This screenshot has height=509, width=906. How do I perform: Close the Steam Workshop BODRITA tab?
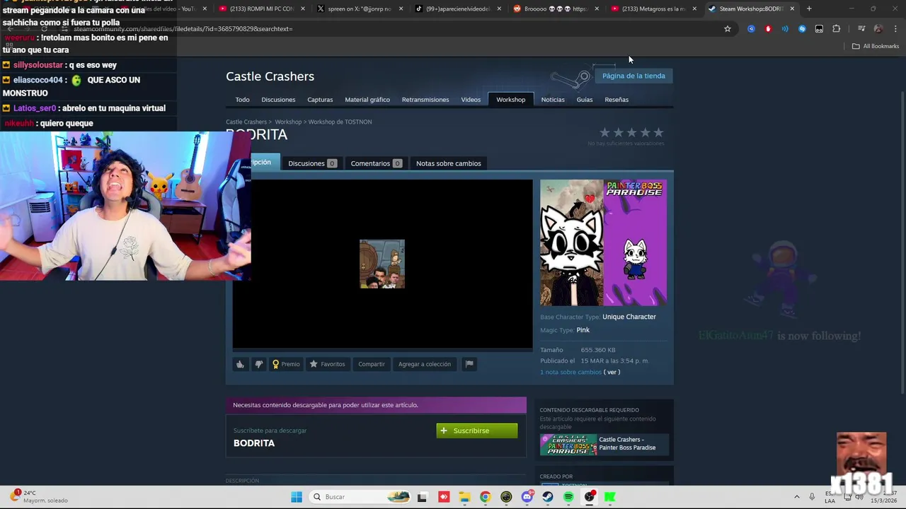(792, 8)
